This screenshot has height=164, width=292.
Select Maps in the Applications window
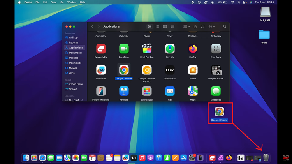[x=193, y=91]
